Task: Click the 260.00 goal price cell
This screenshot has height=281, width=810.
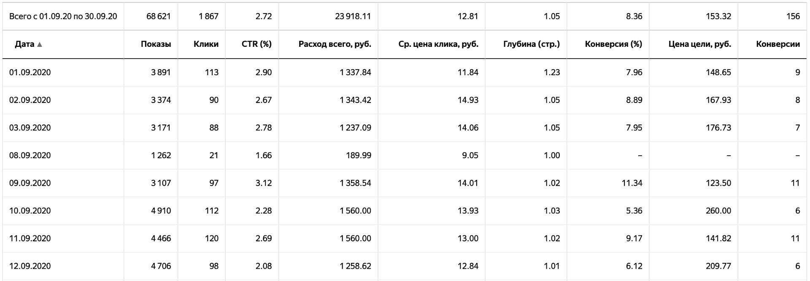Action: [x=718, y=211]
